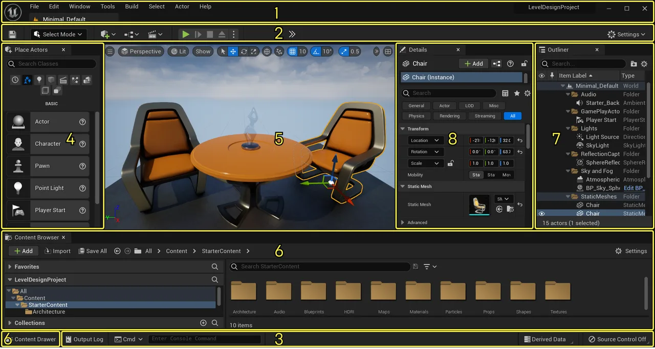Open the viewport layout grid icon

pyautogui.click(x=388, y=52)
